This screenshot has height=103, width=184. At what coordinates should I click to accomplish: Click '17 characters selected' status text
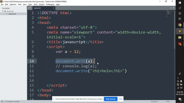coord(12,102)
